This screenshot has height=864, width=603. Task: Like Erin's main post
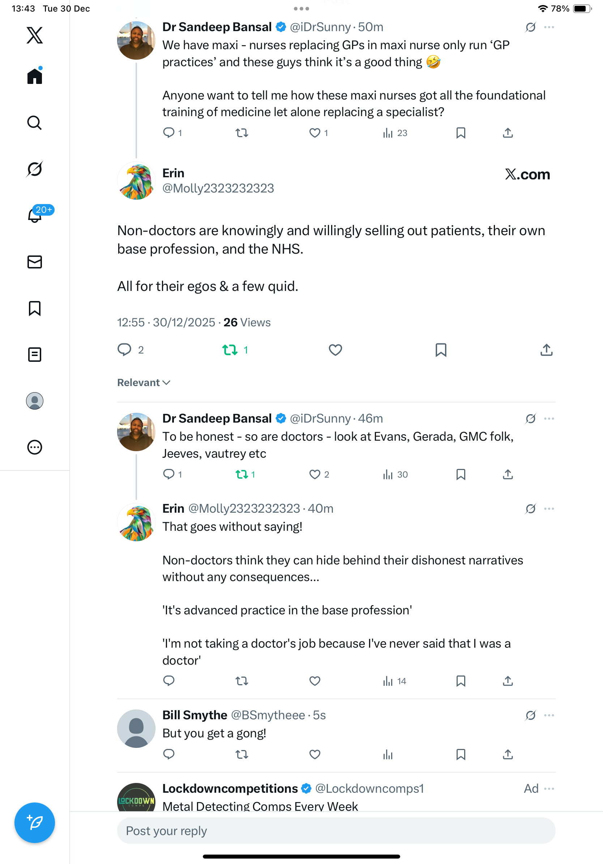pos(335,350)
